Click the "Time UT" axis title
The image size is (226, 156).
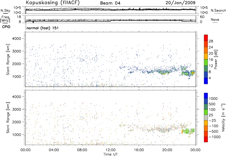(110, 154)
